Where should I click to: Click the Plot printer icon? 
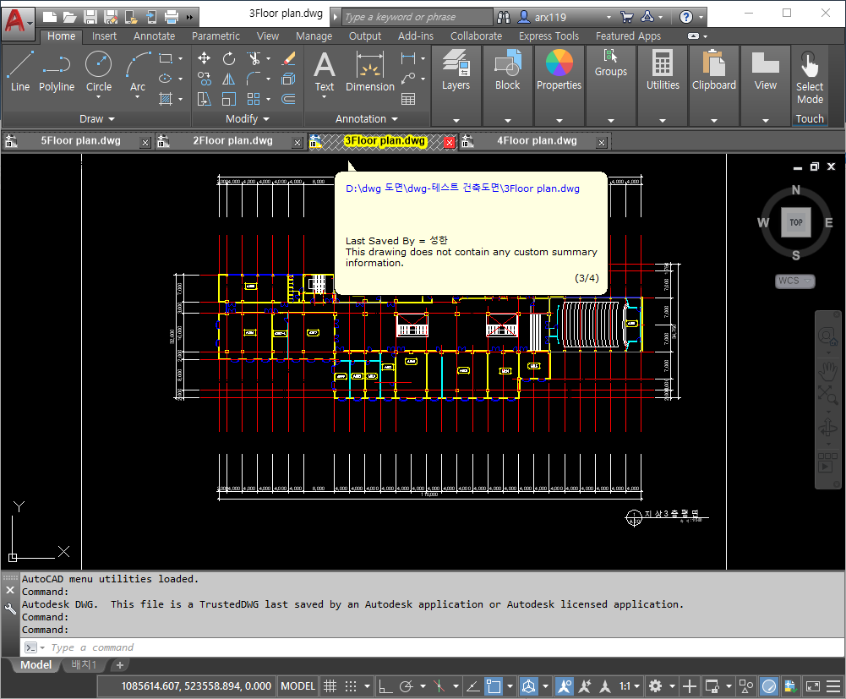point(172,16)
